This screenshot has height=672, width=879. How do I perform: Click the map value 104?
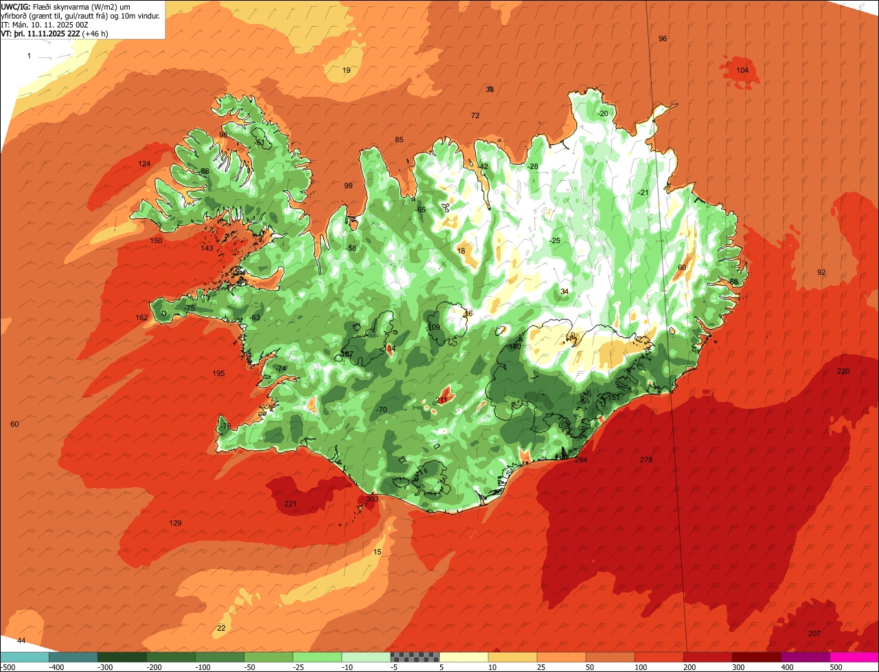[x=742, y=70]
